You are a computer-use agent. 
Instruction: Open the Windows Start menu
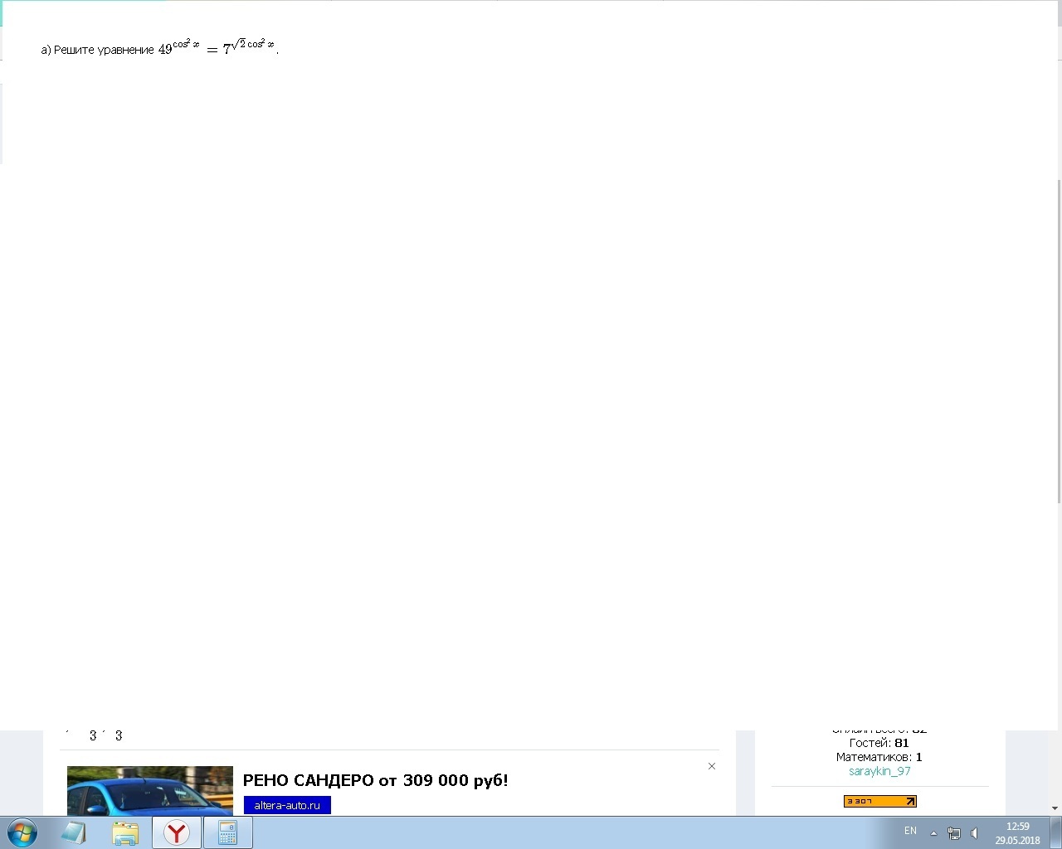(x=21, y=832)
